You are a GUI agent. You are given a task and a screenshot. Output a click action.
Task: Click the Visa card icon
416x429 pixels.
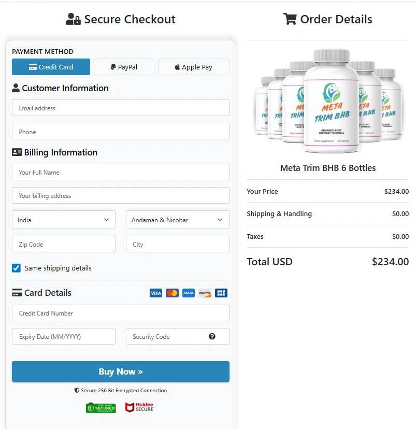(x=155, y=293)
